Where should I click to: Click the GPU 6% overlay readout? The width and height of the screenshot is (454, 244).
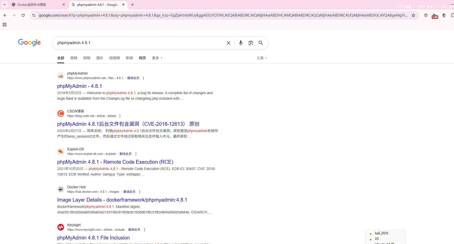425,7
